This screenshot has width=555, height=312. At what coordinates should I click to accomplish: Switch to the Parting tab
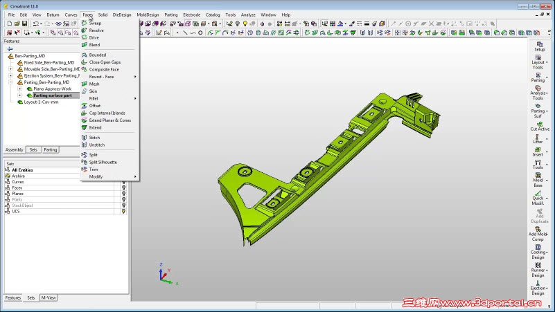(x=51, y=150)
